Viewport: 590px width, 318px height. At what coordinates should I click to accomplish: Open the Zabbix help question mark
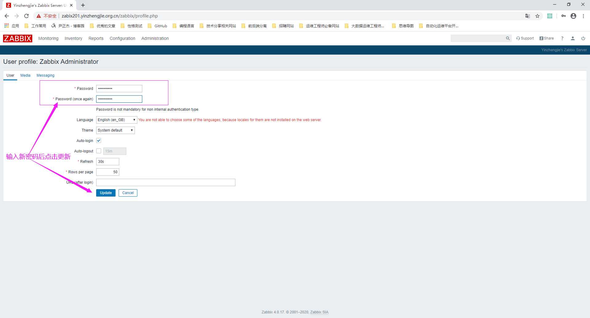pyautogui.click(x=562, y=38)
